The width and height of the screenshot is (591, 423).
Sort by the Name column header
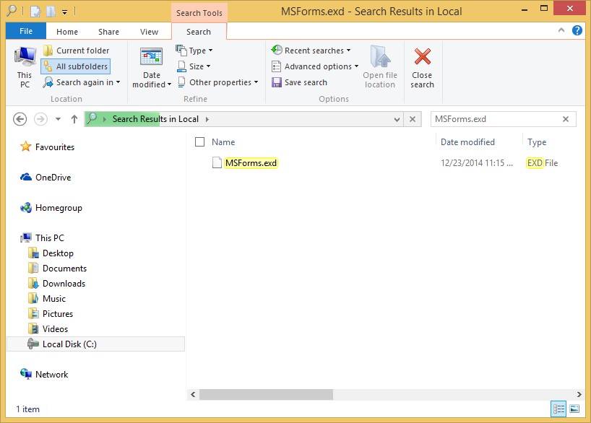point(223,142)
